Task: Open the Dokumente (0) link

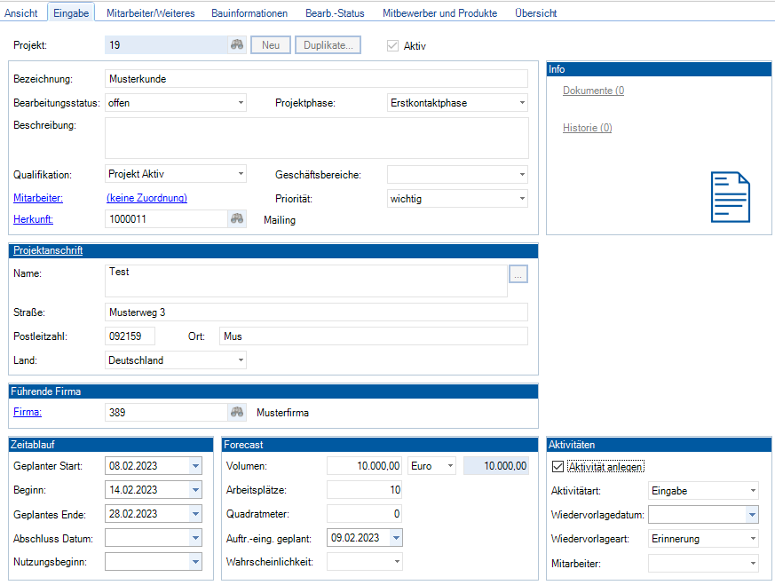Action: pyautogui.click(x=593, y=91)
